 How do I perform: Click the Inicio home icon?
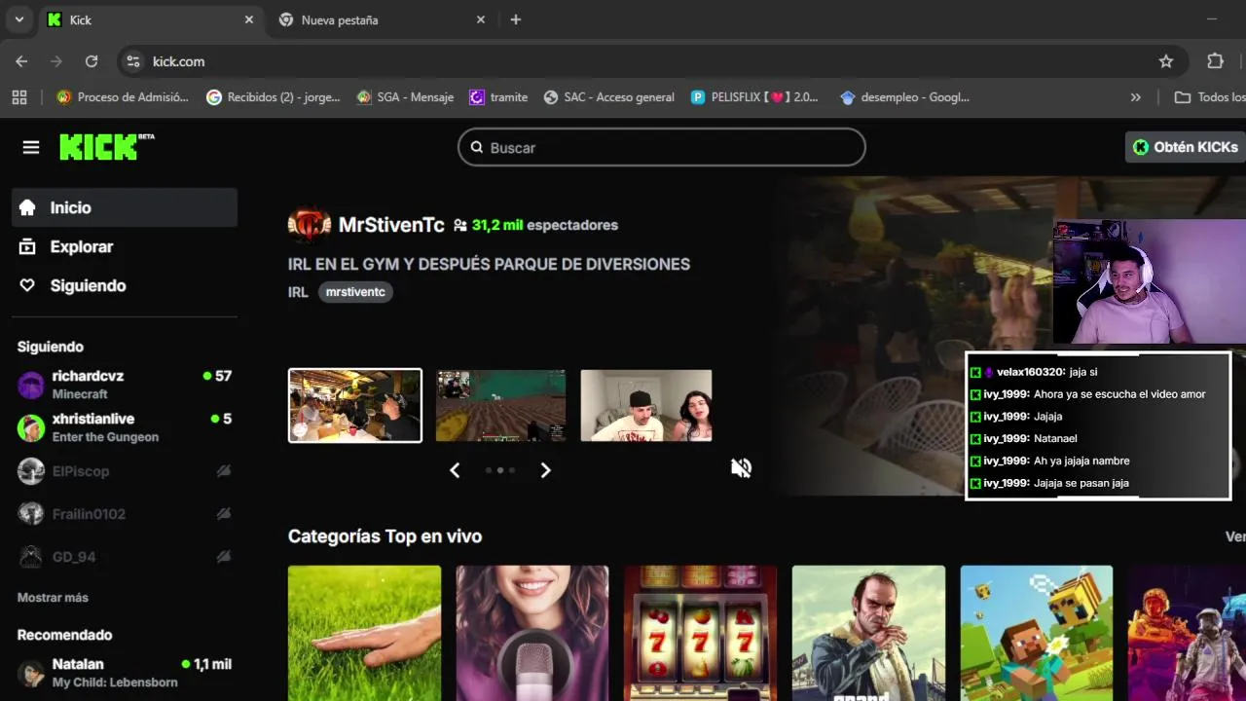[27, 207]
